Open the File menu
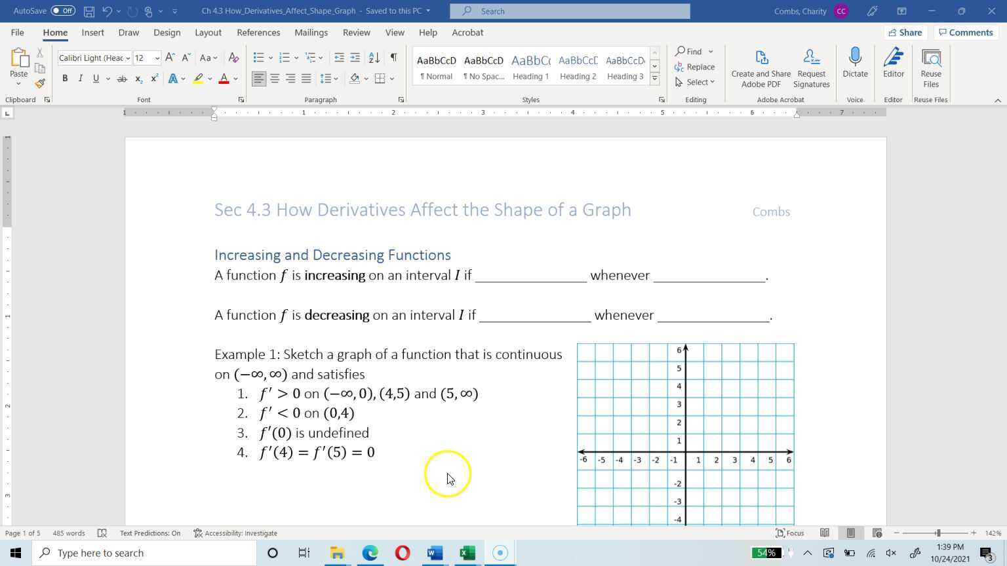 click(x=18, y=32)
